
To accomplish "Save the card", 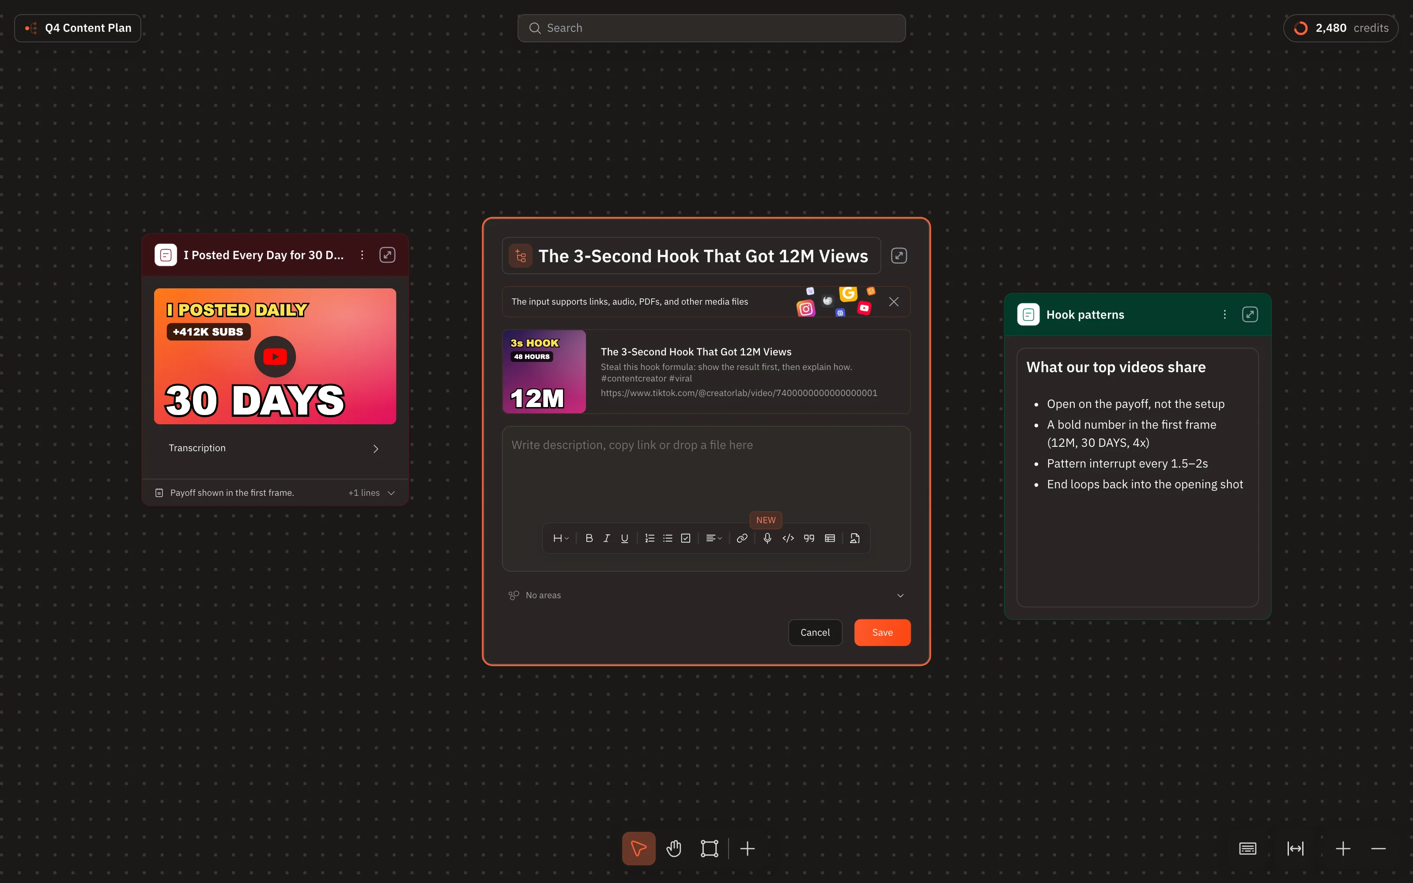I will [x=882, y=633].
